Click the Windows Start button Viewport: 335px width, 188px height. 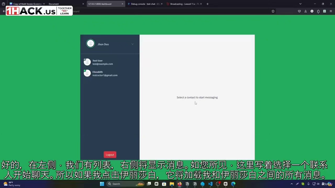pyautogui.click(x=102, y=184)
